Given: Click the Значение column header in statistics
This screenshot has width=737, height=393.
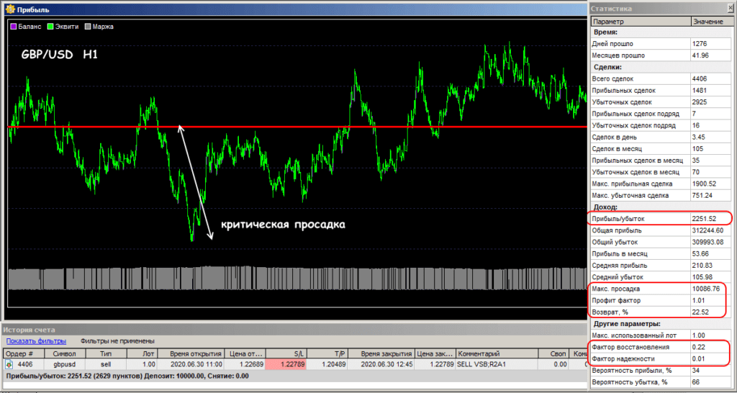Looking at the screenshot, I should (708, 22).
